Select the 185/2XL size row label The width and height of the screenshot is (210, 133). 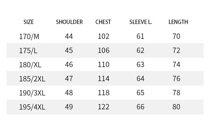[x=32, y=79]
